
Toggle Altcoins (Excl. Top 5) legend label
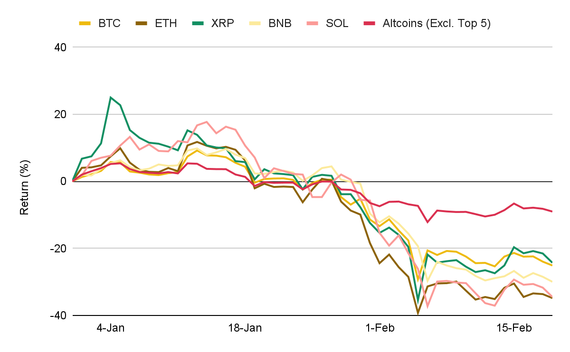coord(437,23)
